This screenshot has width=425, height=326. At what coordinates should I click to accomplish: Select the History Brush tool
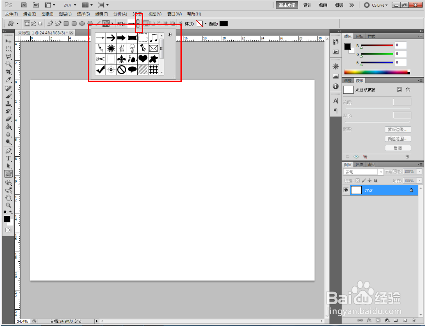[x=9, y=111]
